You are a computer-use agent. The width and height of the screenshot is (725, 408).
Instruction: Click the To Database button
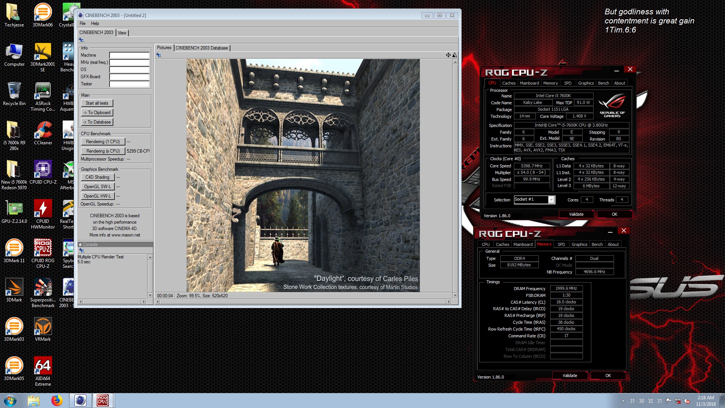point(97,122)
